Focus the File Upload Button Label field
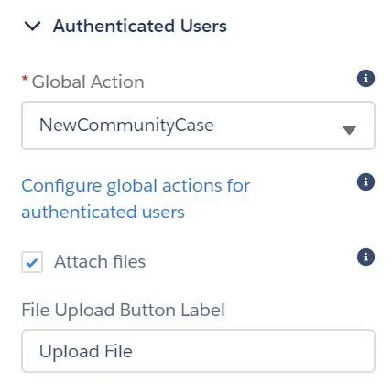Screen dimensions: 392x383 [198, 351]
